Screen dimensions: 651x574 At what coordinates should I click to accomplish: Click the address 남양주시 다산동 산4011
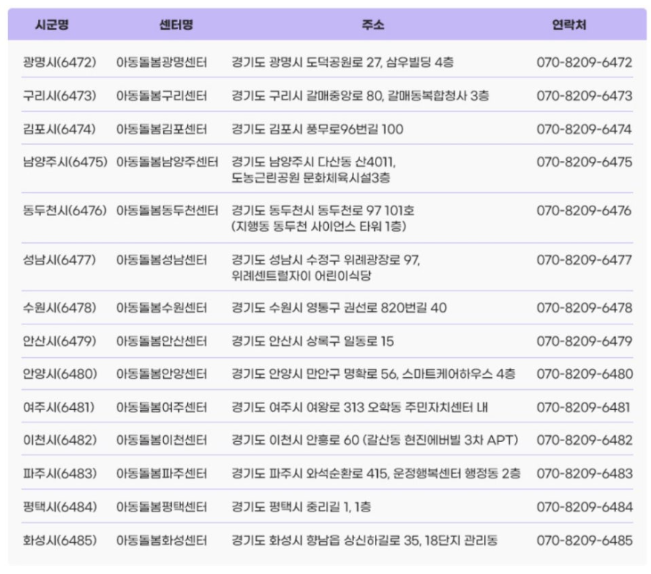(332, 162)
